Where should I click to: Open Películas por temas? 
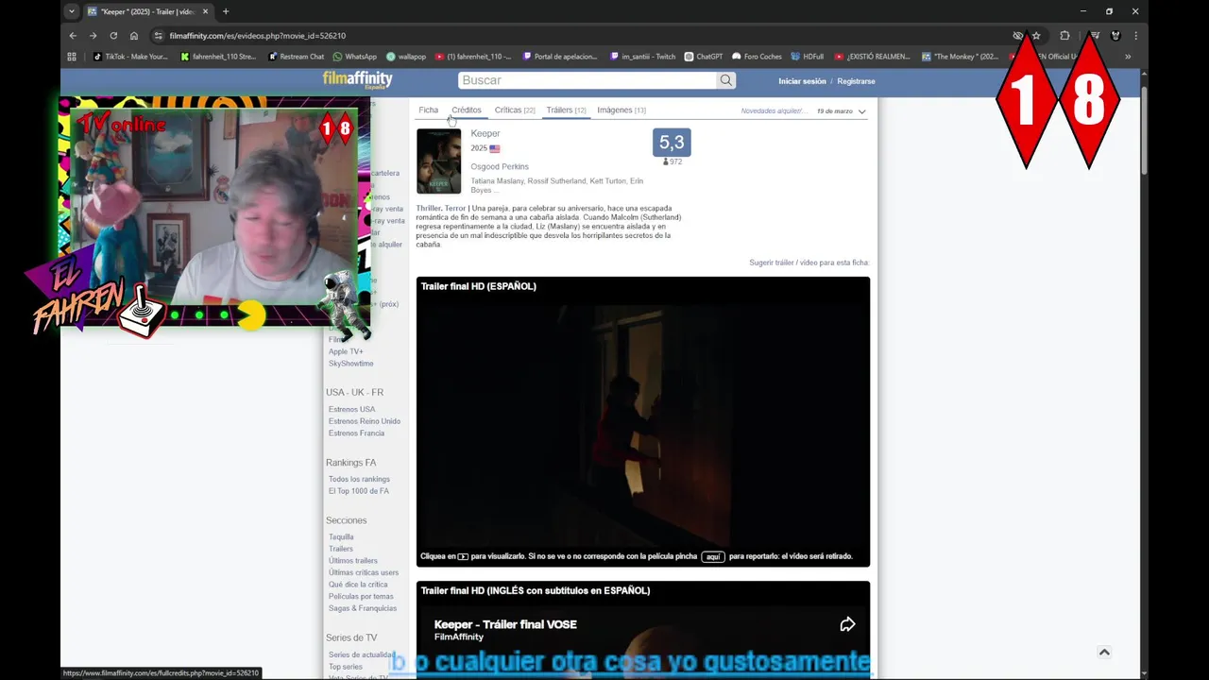[x=361, y=596]
